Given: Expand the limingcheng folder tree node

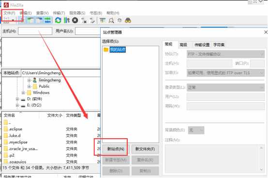Looking at the screenshot, I should tap(29, 80).
